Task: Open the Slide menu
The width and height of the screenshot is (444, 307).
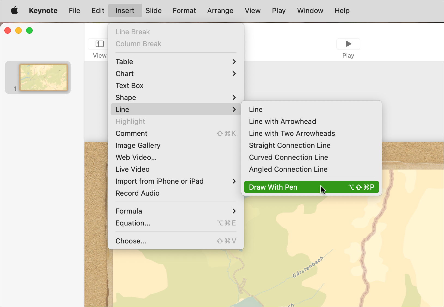Action: pos(153,11)
